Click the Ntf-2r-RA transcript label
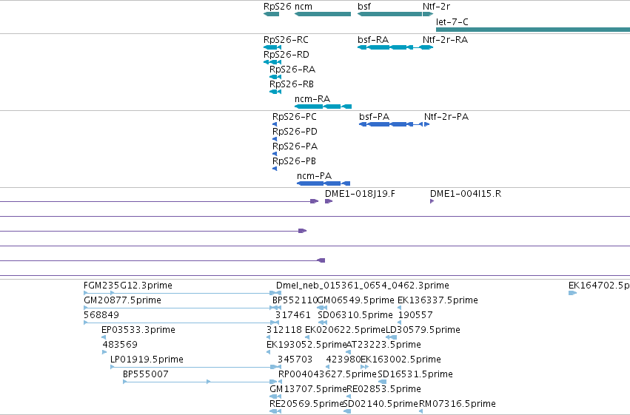The height and width of the screenshot is (415, 630). click(x=445, y=40)
